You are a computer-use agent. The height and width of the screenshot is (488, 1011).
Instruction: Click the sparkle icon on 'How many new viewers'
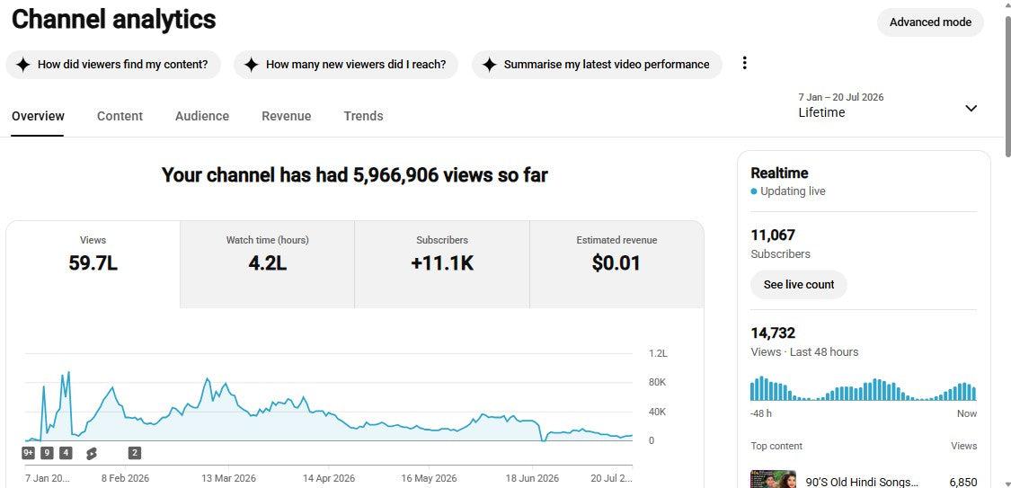click(252, 65)
